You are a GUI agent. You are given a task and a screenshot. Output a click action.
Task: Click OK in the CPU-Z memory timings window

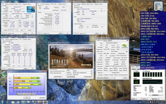(x=67, y=33)
